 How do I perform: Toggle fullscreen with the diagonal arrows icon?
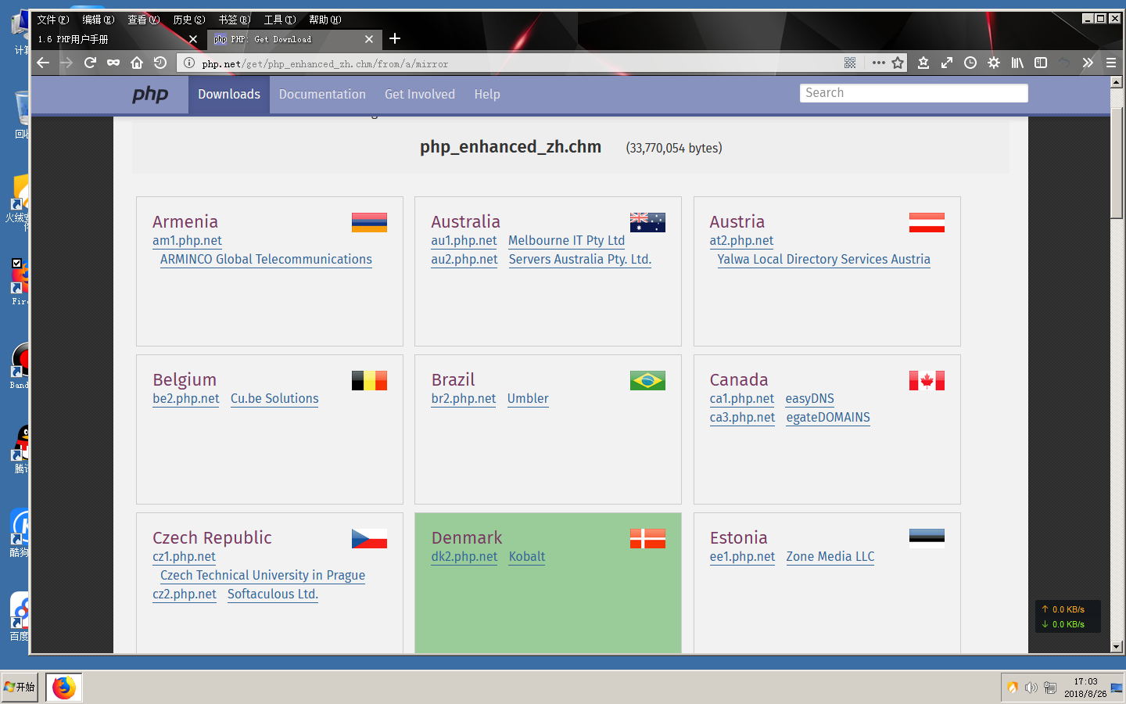[x=947, y=63]
